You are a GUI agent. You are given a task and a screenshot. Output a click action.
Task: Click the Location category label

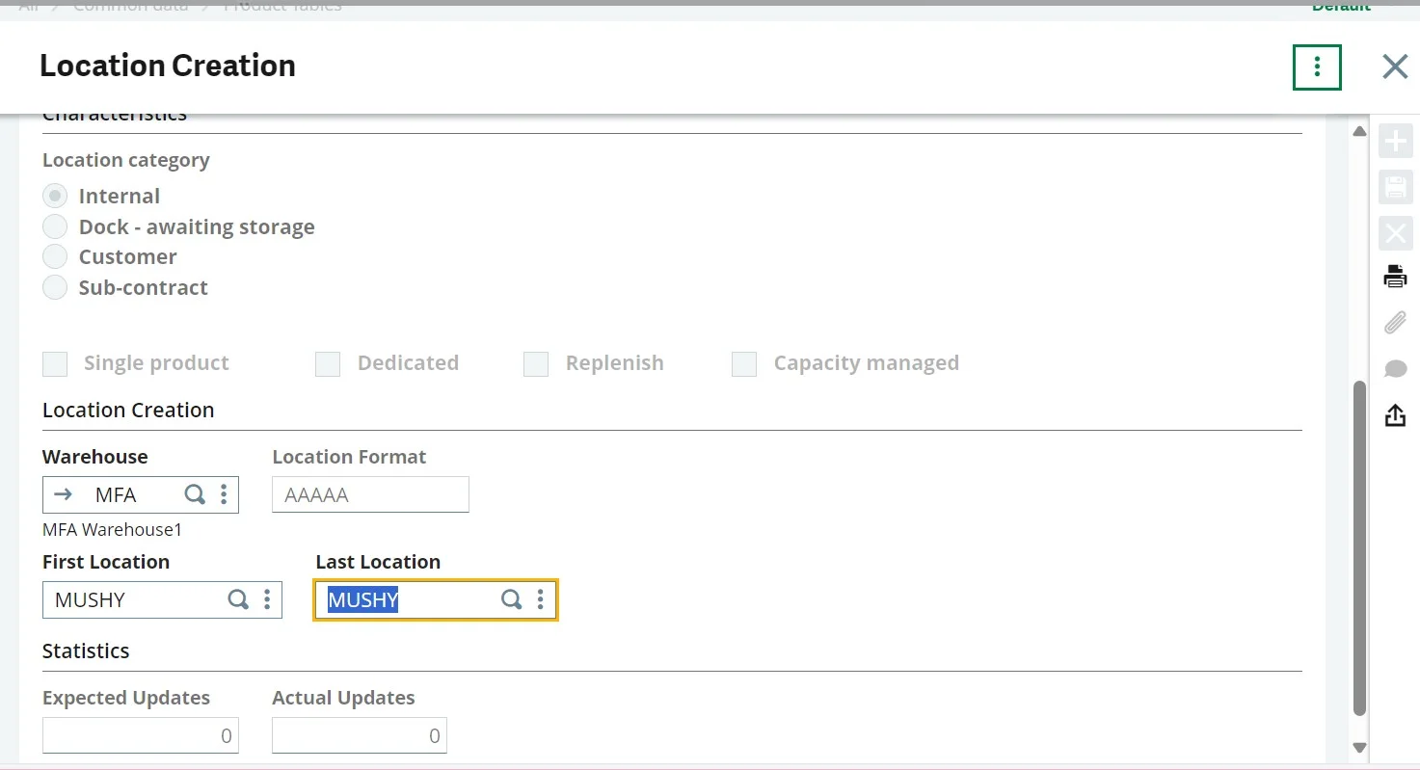click(x=126, y=160)
